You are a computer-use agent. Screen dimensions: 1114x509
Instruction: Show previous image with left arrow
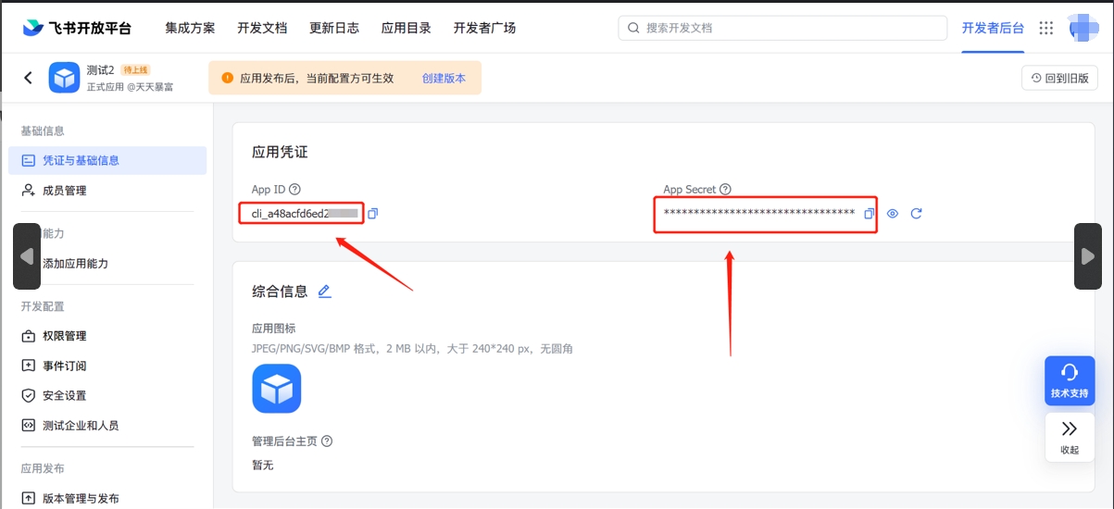pyautogui.click(x=27, y=256)
